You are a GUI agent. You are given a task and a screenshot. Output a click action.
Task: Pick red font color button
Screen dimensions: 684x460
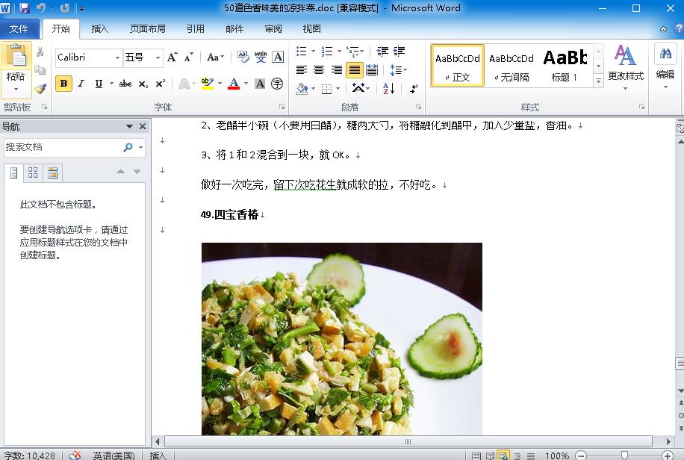coord(234,84)
